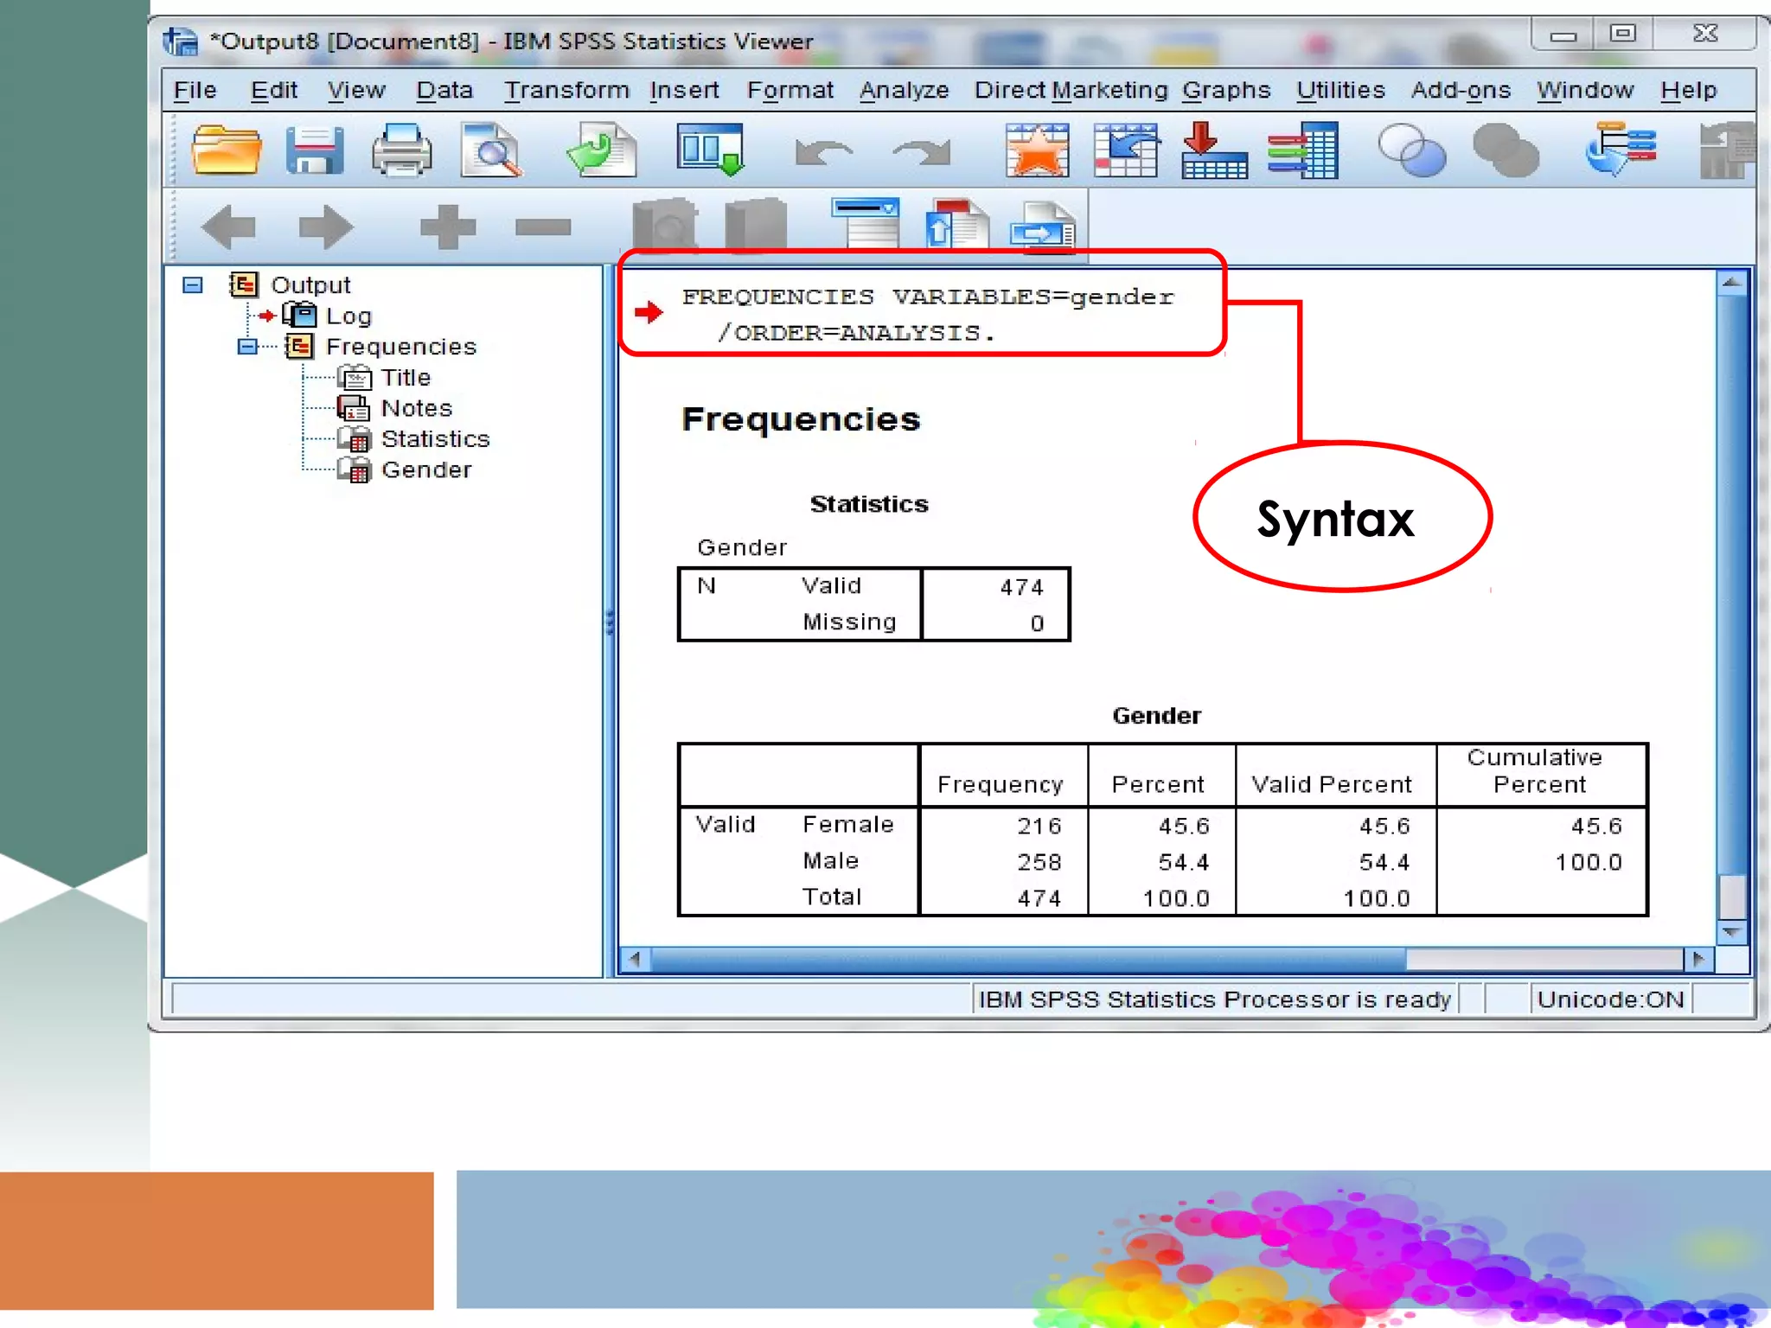Select the Notes item in outline tree

[x=416, y=408]
